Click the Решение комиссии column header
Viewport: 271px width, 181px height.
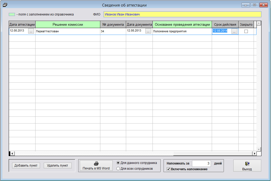(68, 25)
